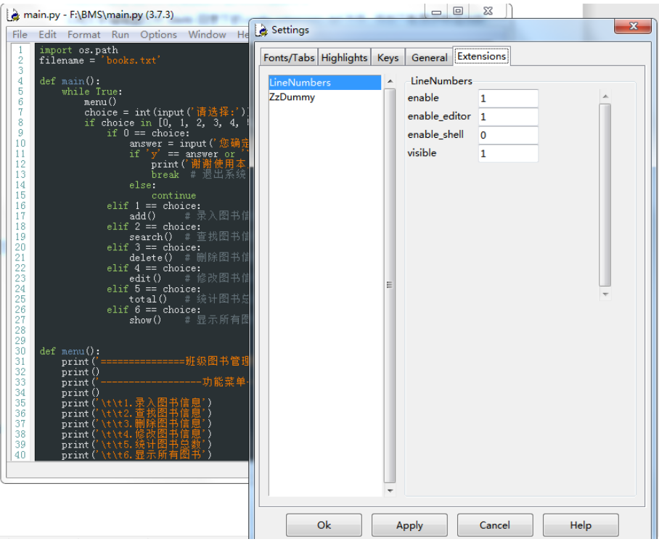The image size is (659, 547).
Task: Click the 'break' statement in the code
Action: tap(165, 175)
